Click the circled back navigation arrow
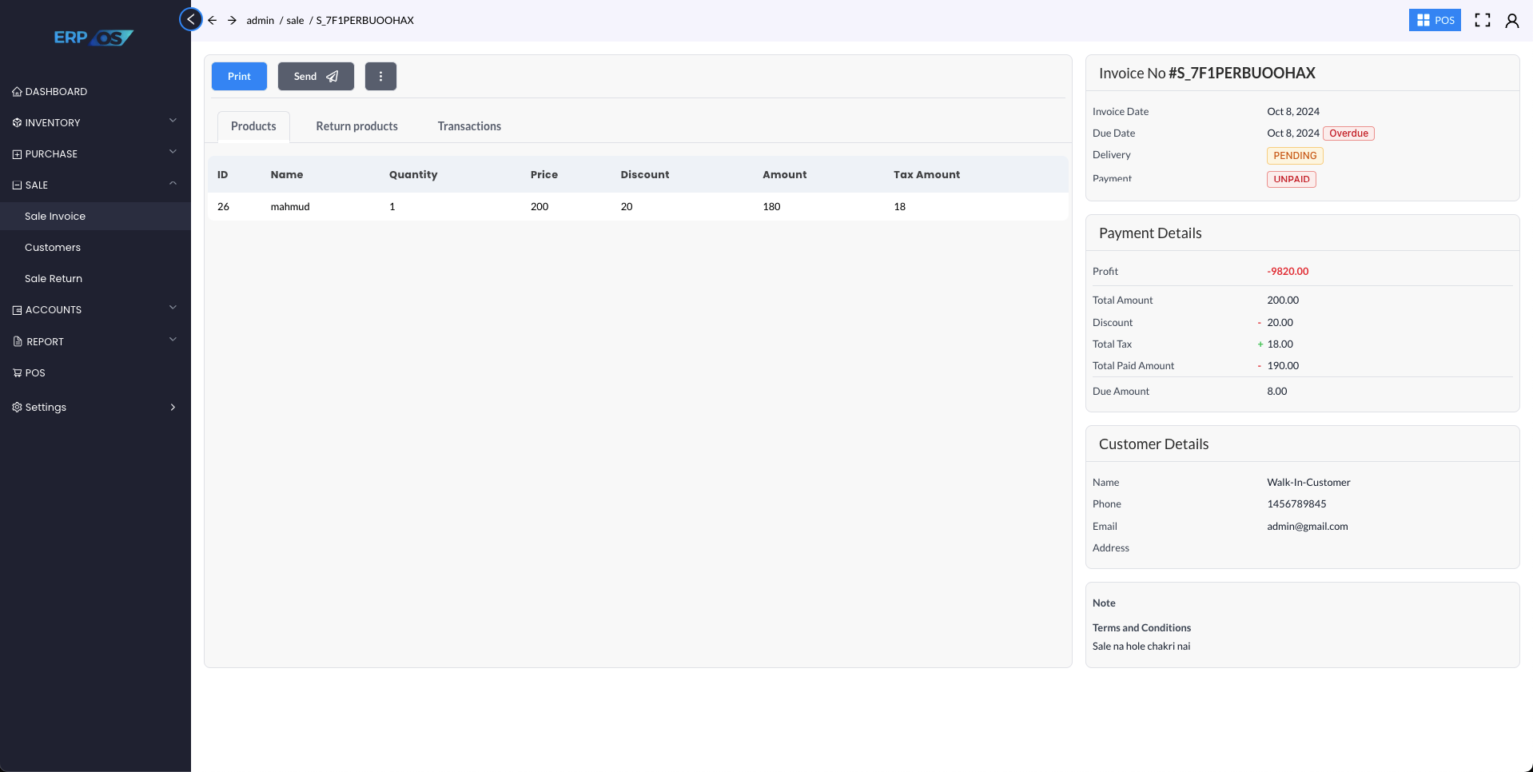 pos(190,19)
